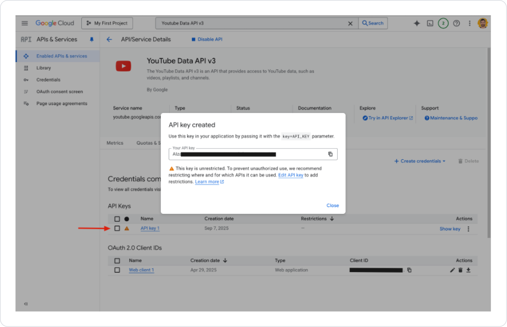
Task: Select all OAuth Client IDs header checkbox
Action: point(117,261)
